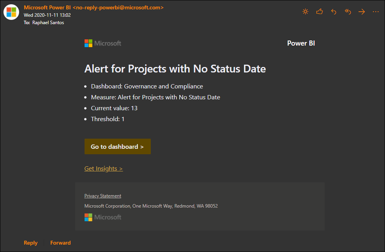The width and height of the screenshot is (385, 252).
Task: Click the Microsoft logo in email footer
Action: [x=103, y=217]
